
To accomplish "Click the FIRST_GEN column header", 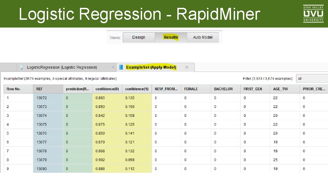I will tap(255, 89).
